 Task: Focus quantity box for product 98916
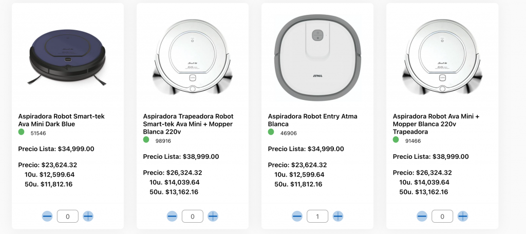(x=193, y=217)
